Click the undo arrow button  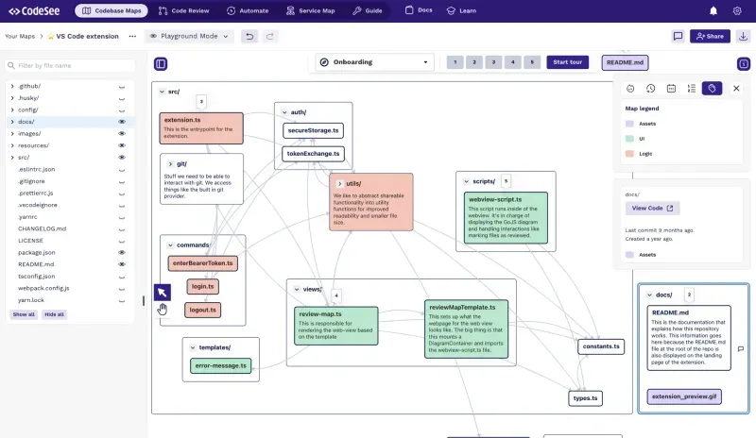[x=249, y=37]
